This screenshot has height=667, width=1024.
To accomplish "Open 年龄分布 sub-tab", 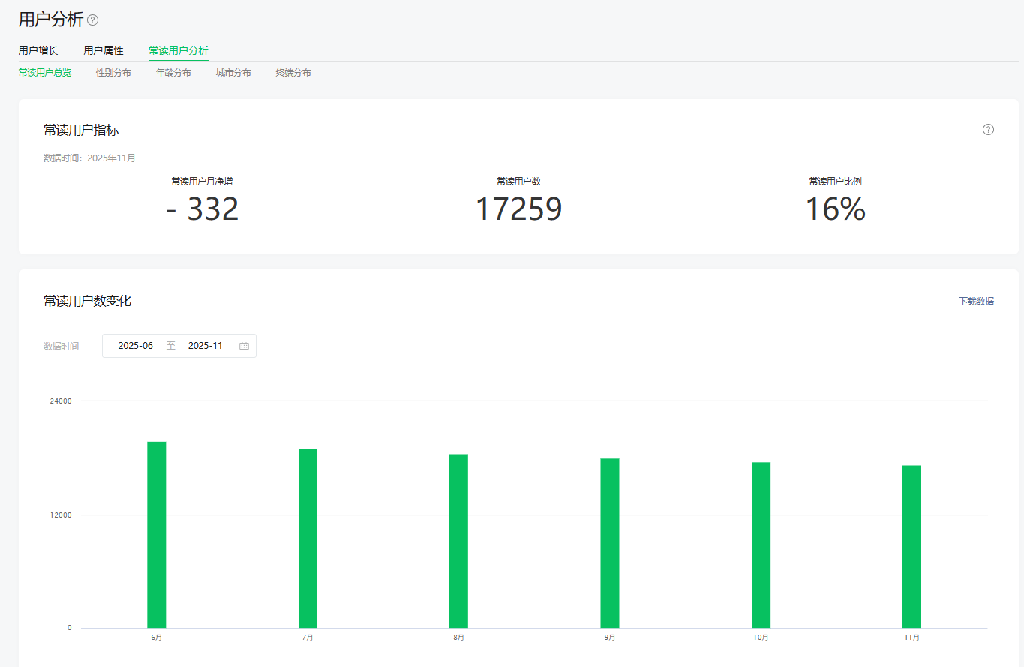I will (x=173, y=73).
